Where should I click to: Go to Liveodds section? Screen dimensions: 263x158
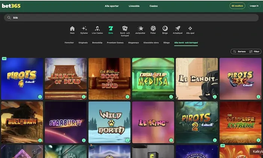(x=134, y=6)
